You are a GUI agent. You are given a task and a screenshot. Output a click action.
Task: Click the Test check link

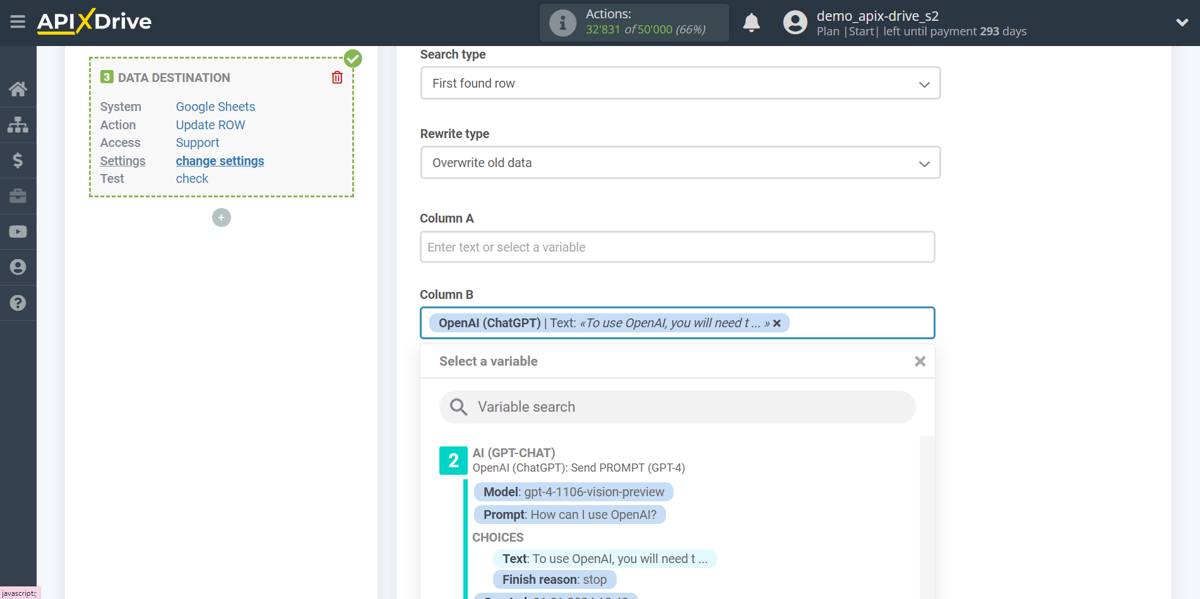pyautogui.click(x=192, y=178)
